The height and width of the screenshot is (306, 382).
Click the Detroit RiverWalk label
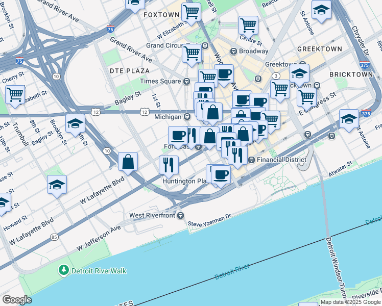pos(99,271)
